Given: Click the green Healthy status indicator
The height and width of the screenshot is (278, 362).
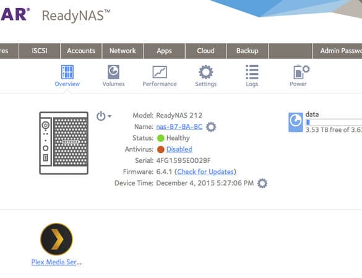Looking at the screenshot, I should tap(160, 138).
